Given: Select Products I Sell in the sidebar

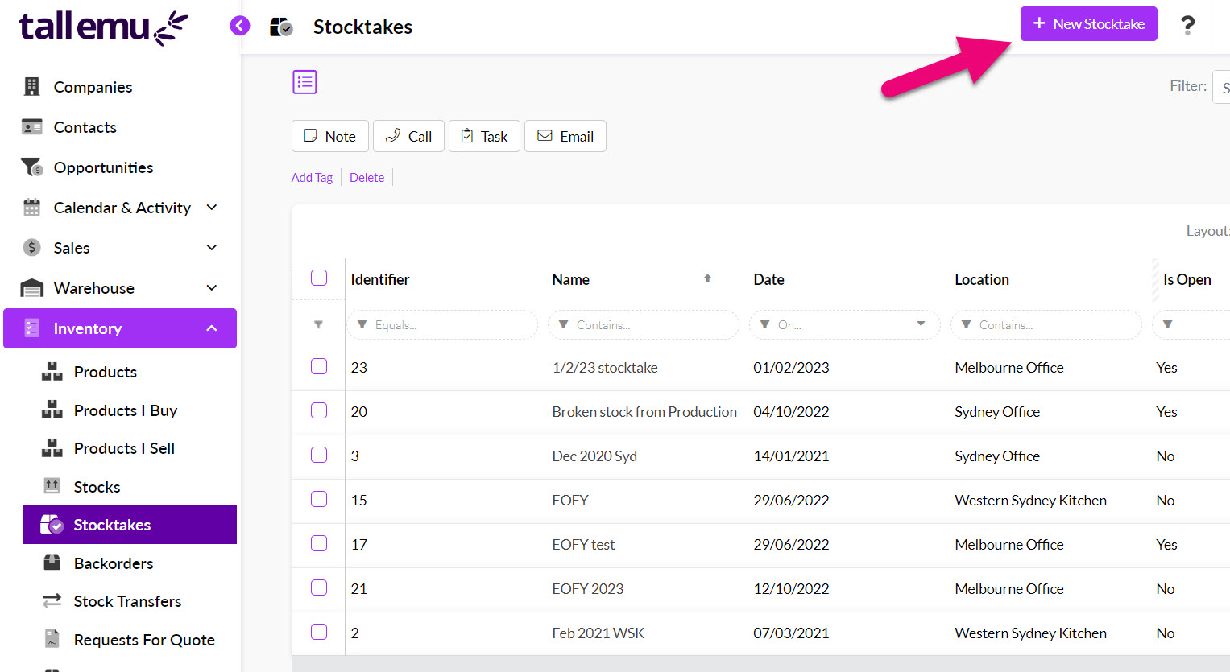Looking at the screenshot, I should click(122, 448).
